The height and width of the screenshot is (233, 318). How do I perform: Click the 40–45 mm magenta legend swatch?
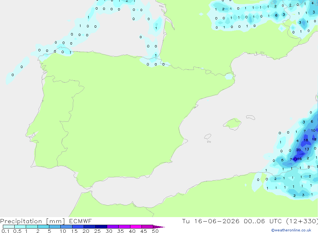(136, 227)
